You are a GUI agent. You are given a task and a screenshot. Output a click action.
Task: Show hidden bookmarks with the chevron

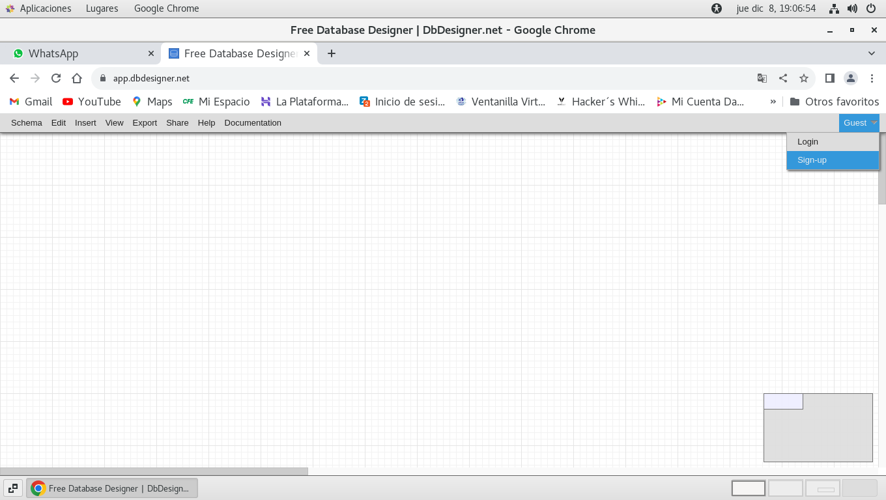click(x=773, y=102)
